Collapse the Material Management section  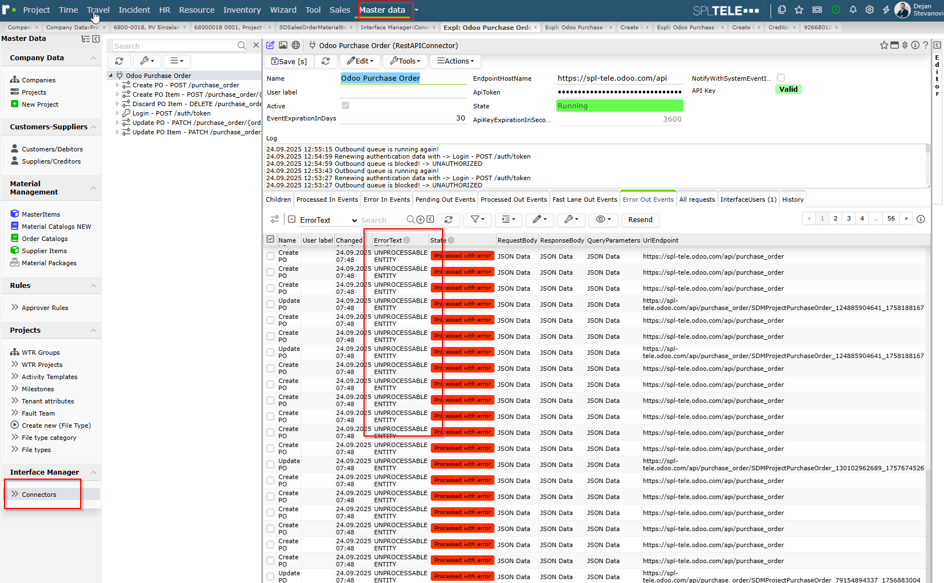click(x=93, y=188)
